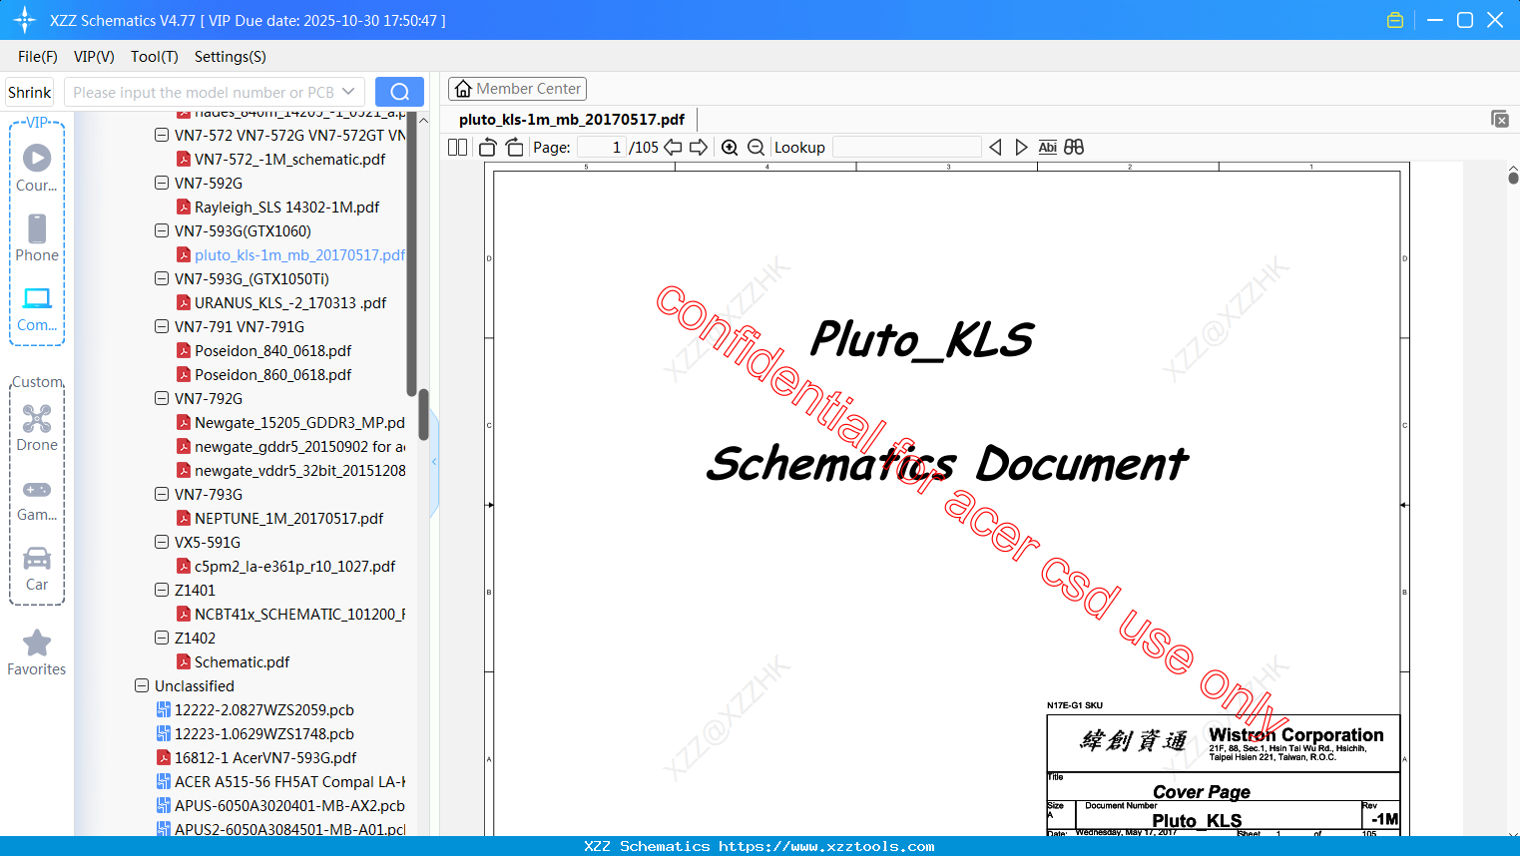
Task: Open the Phone category
Action: [37, 237]
